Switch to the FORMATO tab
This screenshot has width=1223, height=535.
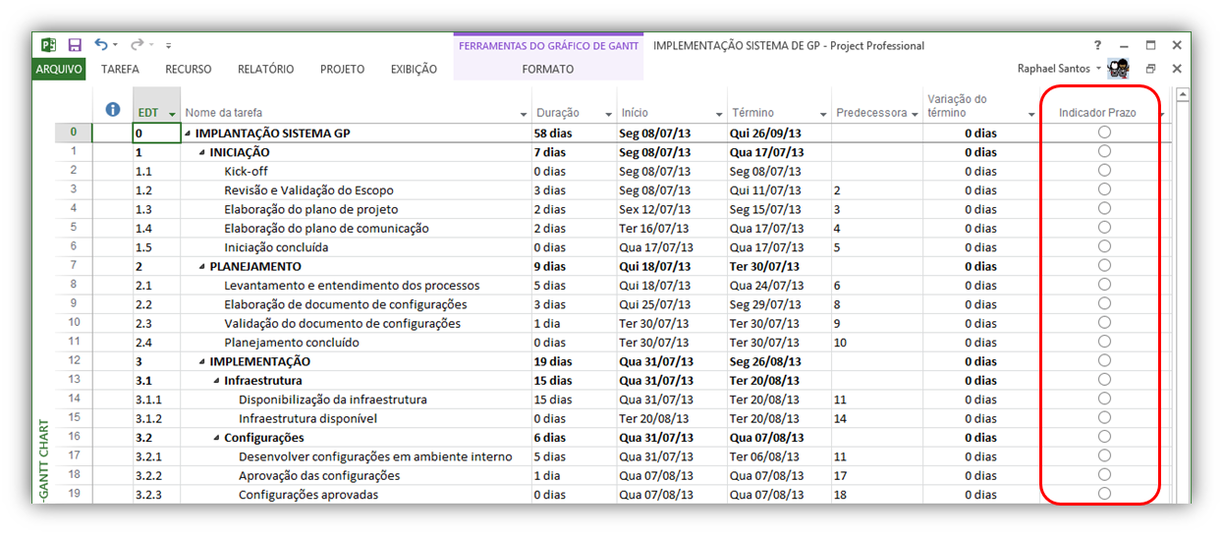(x=548, y=69)
